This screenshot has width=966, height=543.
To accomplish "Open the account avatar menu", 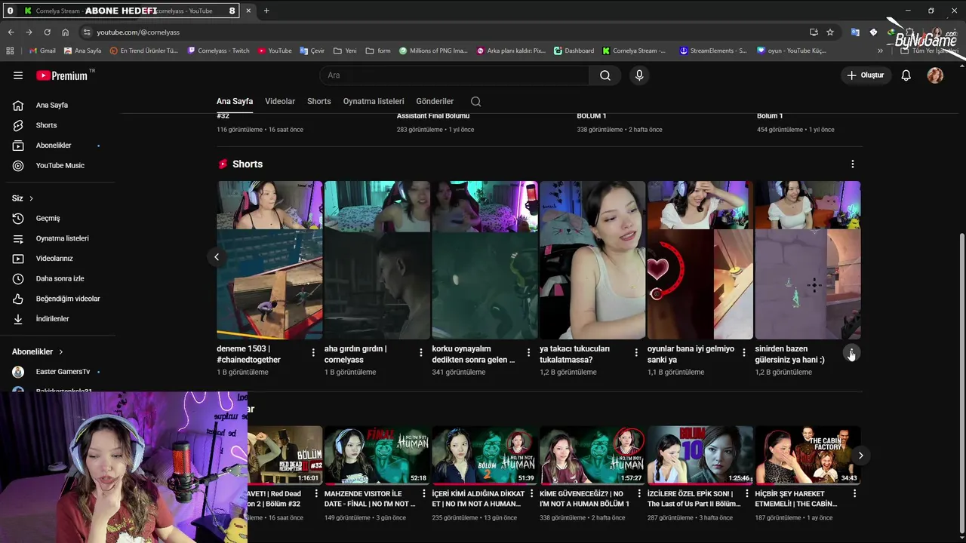I will point(935,75).
